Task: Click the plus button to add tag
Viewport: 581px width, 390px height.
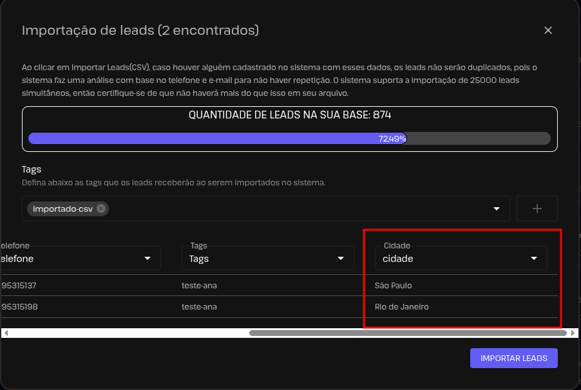Action: (537, 209)
